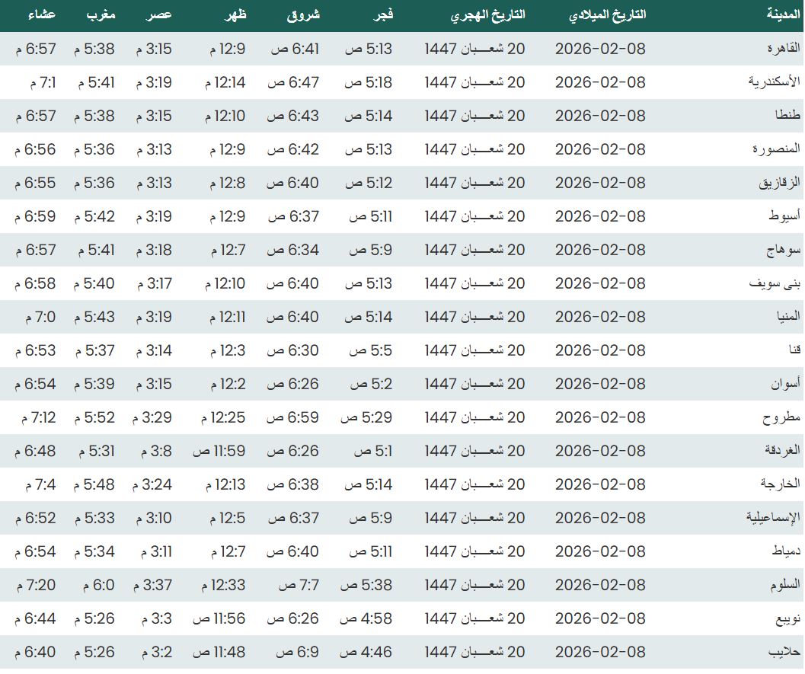
Task: Click the مغرب column header
Action: [x=101, y=15]
